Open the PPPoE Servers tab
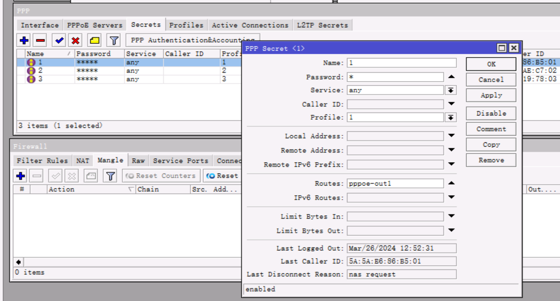 point(95,25)
